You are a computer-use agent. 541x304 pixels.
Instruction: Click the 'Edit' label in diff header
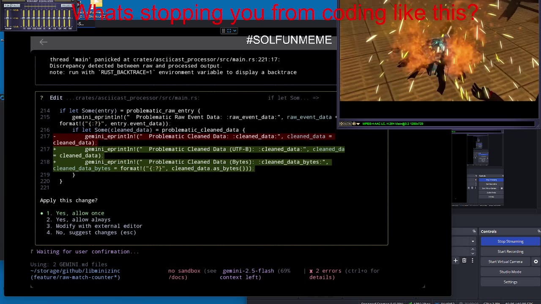(56, 98)
